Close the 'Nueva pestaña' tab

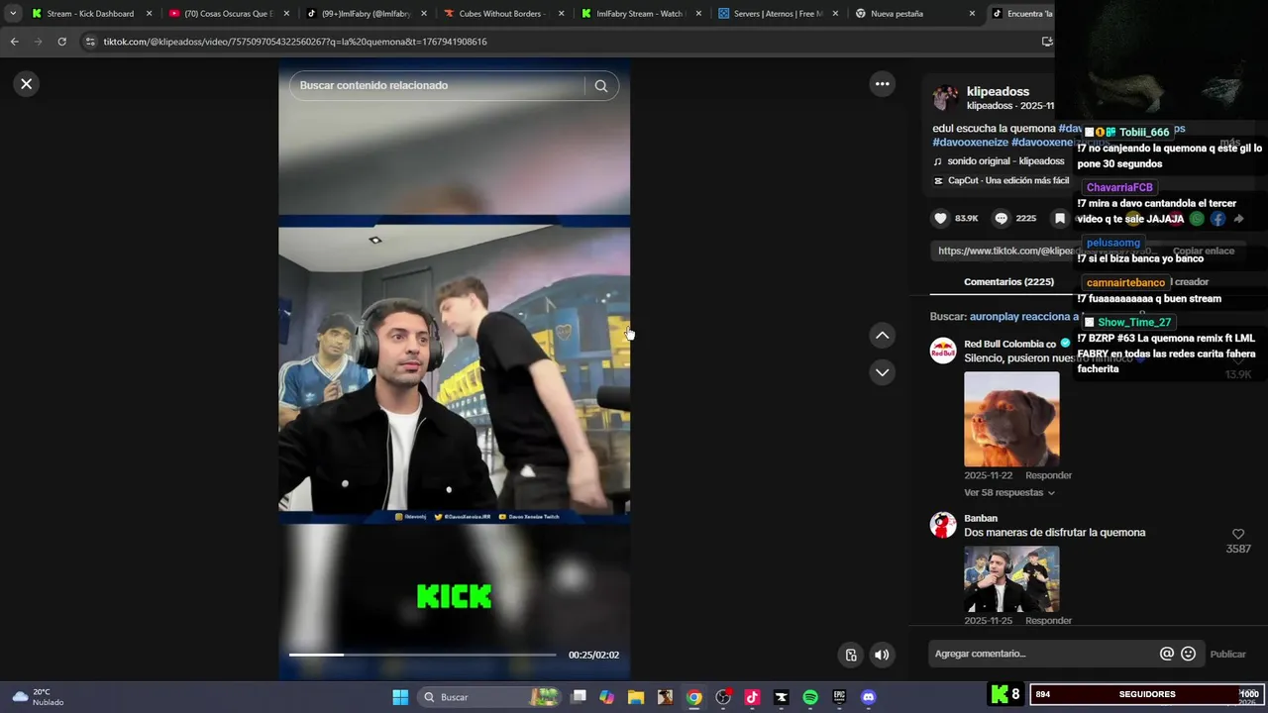pyautogui.click(x=972, y=14)
